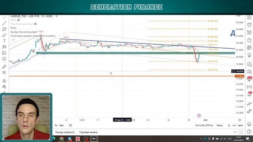Open the timezone 14:12:42 (UTC+3) menu
This screenshot has height=142, width=253.
pyautogui.click(x=204, y=125)
